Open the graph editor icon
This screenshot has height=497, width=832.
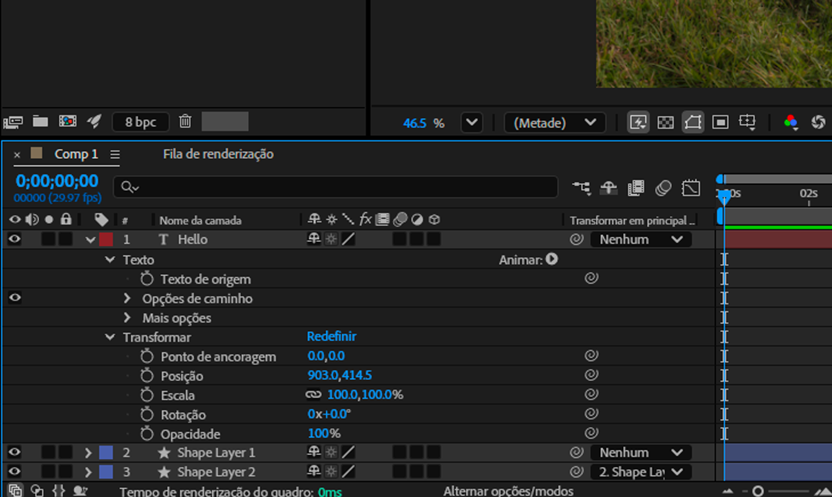point(691,188)
